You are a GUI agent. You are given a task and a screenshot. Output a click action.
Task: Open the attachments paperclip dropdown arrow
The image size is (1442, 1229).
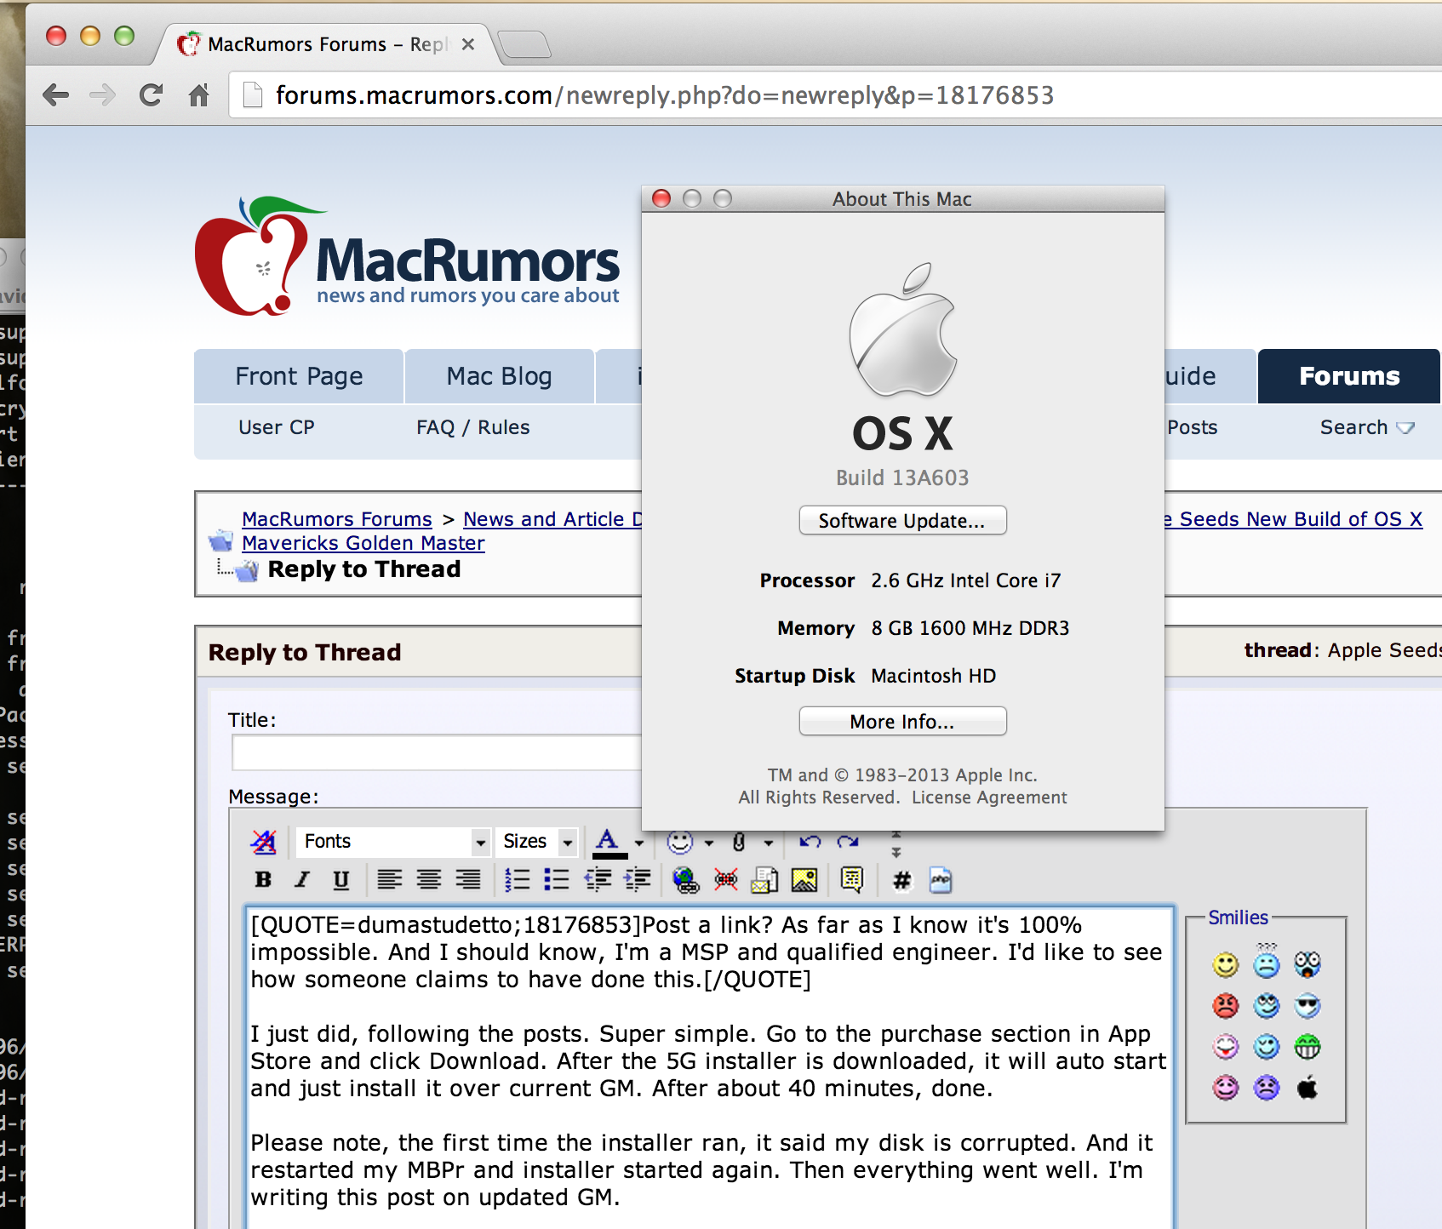coord(769,843)
